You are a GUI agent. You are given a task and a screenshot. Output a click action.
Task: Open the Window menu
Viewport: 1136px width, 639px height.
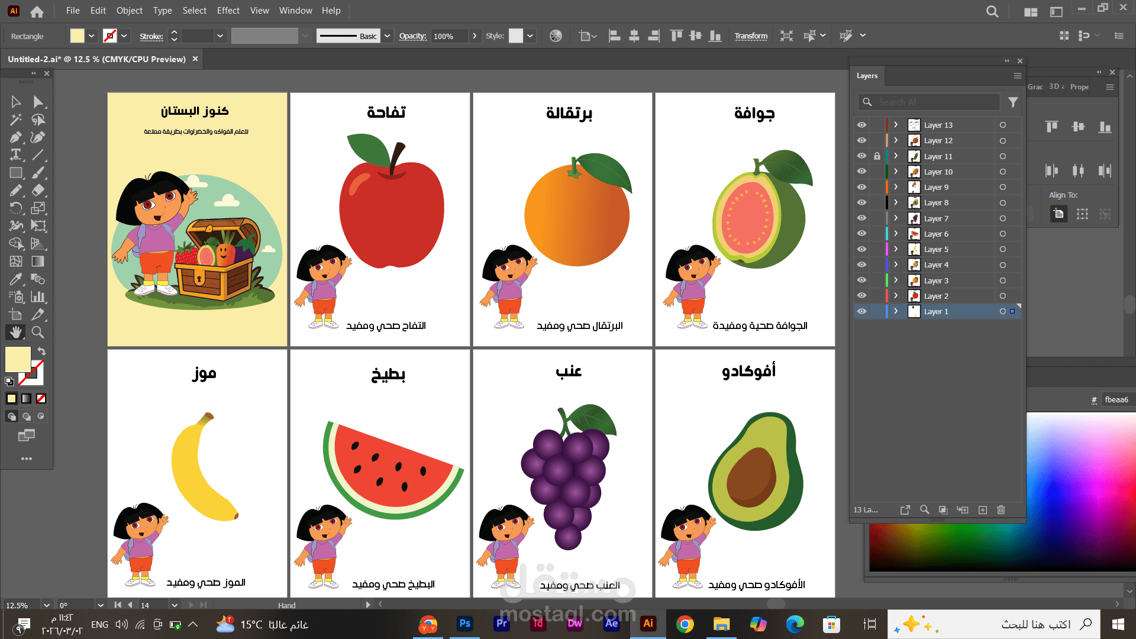(x=295, y=11)
